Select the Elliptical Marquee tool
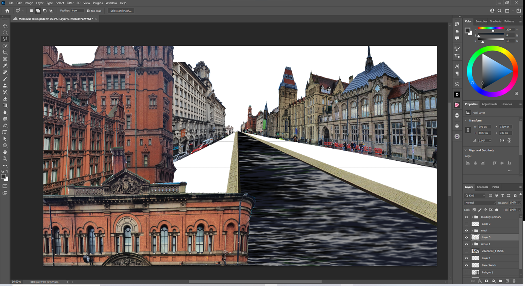The width and height of the screenshot is (525, 286). tap(5, 32)
